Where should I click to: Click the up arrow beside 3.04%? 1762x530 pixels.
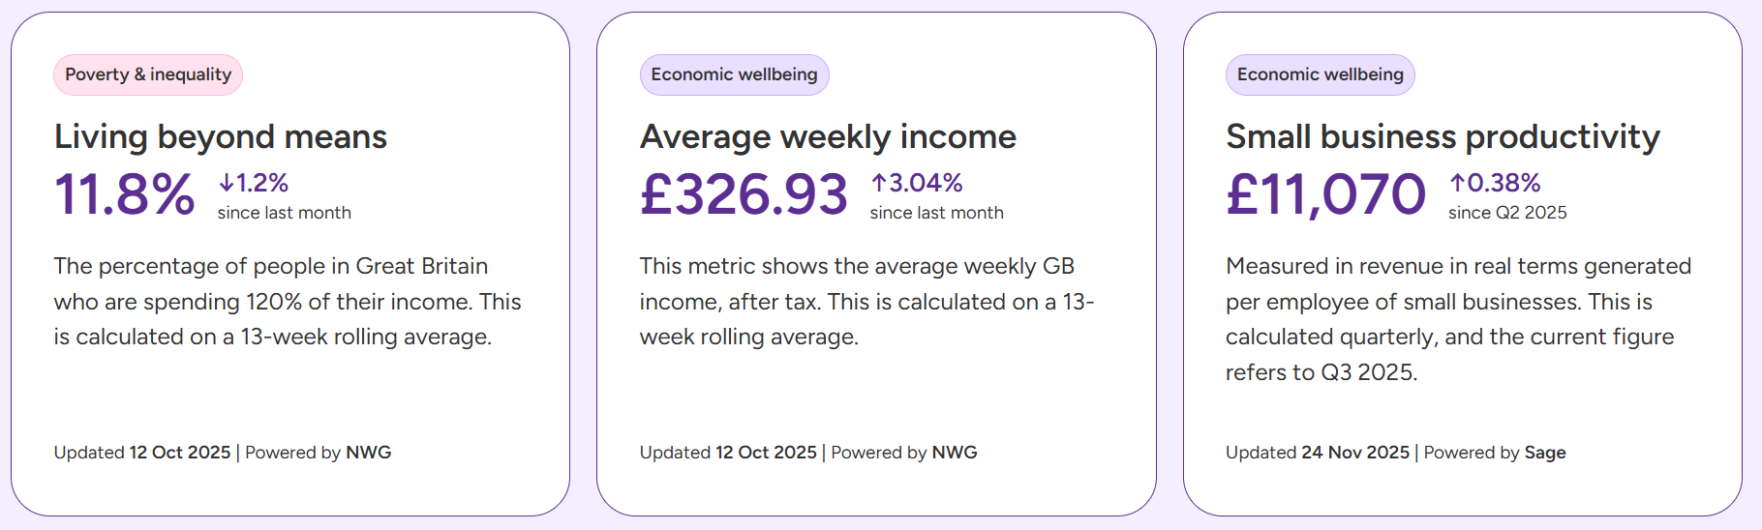click(879, 182)
